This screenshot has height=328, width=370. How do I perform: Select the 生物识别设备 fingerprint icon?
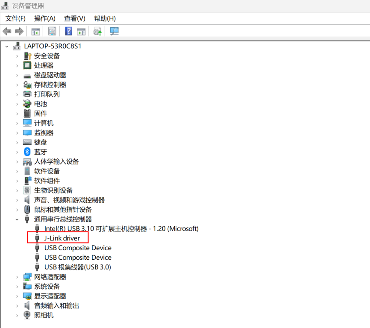(27, 190)
